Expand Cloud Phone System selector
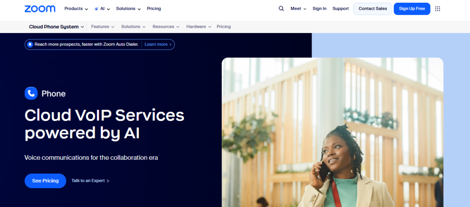This screenshot has height=207, width=470. click(x=56, y=27)
